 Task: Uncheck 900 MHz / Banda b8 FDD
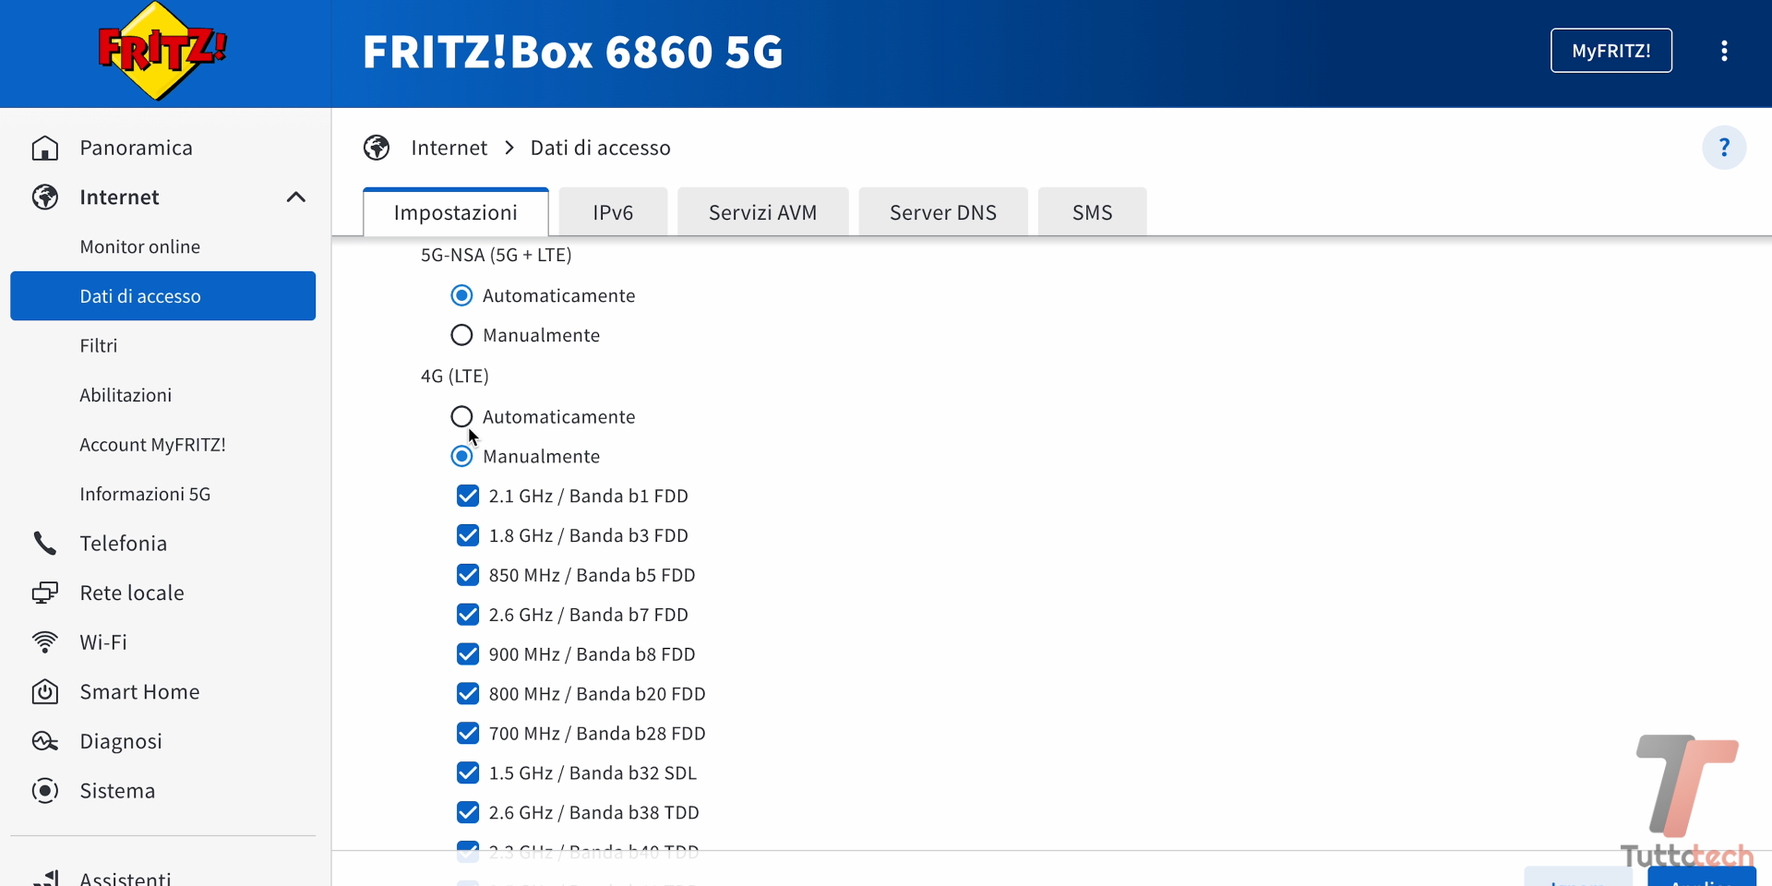[467, 654]
